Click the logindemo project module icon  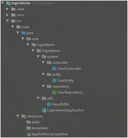[x=8, y=3]
